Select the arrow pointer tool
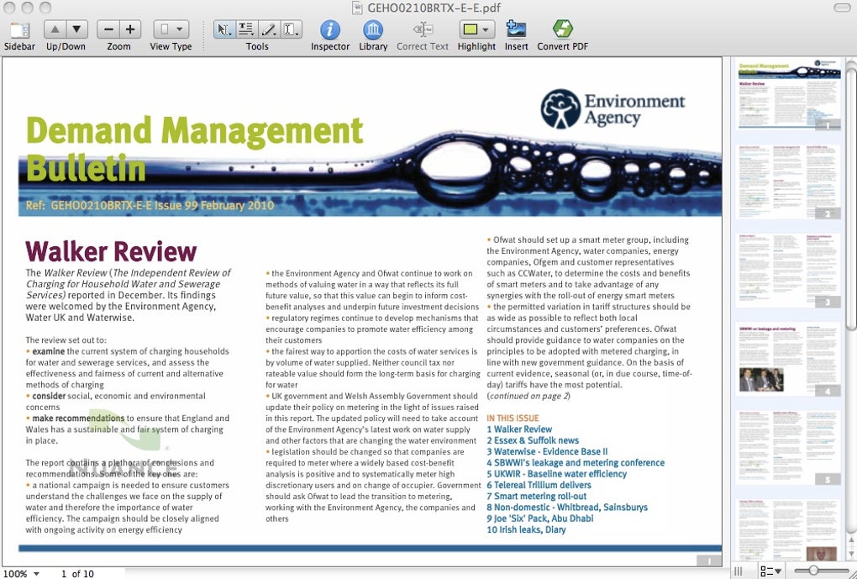Image resolution: width=857 pixels, height=579 pixels. point(223,29)
